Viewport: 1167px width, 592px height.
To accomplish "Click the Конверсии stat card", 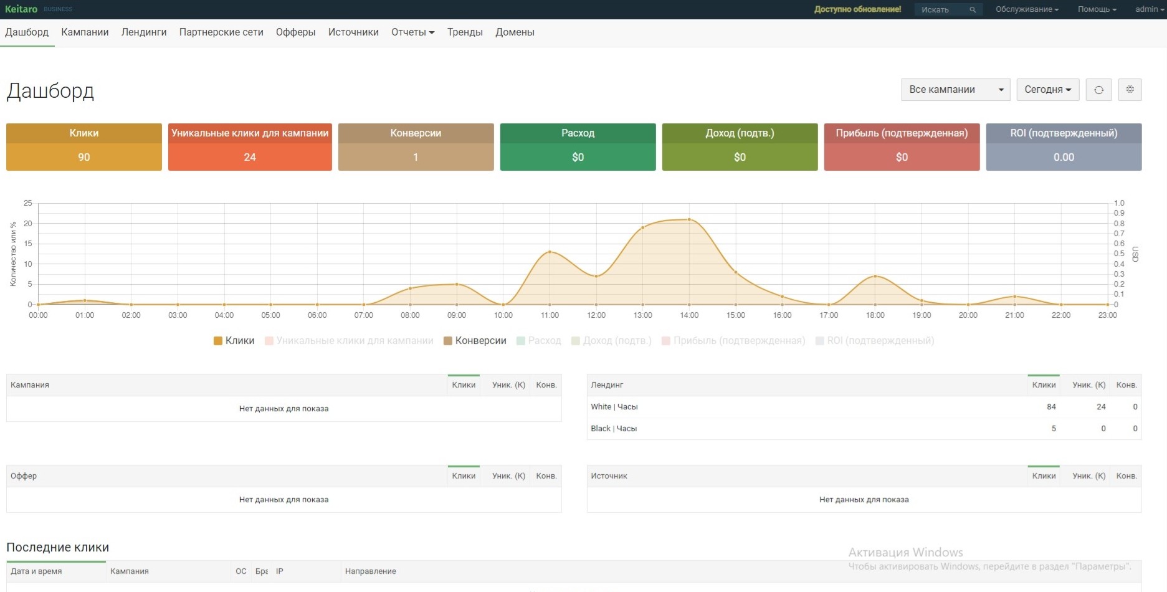I will pos(416,147).
